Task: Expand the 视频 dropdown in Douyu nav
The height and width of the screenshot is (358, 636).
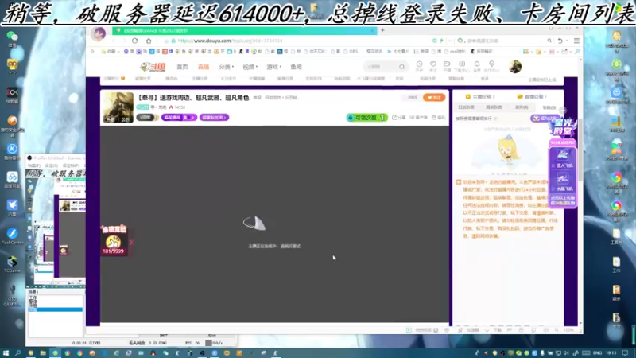Action: [250, 67]
